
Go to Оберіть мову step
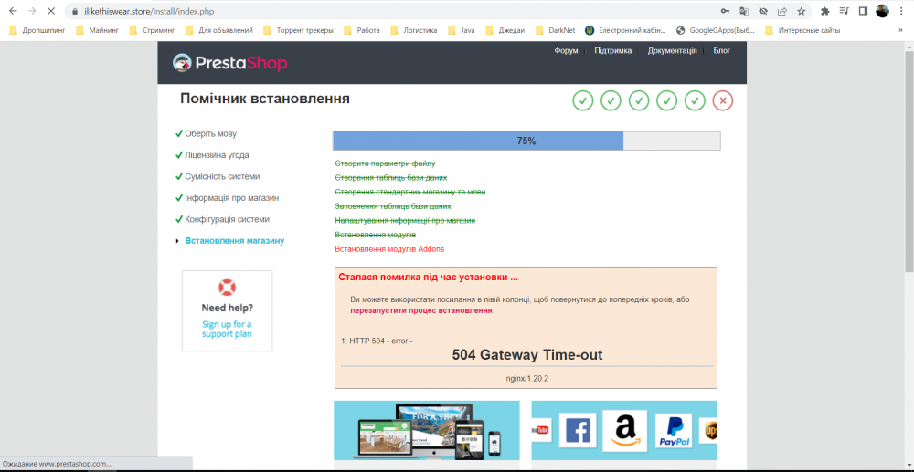click(210, 133)
